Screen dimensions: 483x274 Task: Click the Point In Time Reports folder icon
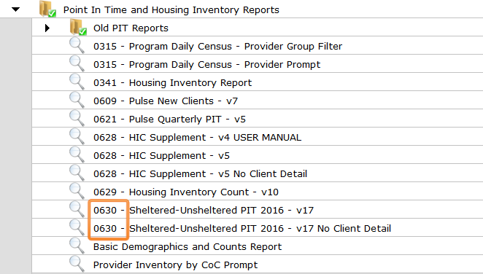(x=47, y=9)
